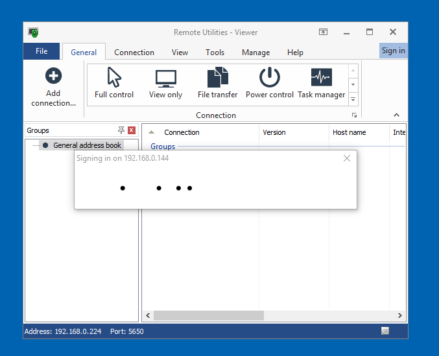Maximize the Viewer window
This screenshot has height=356, width=439.
pyautogui.click(x=370, y=32)
